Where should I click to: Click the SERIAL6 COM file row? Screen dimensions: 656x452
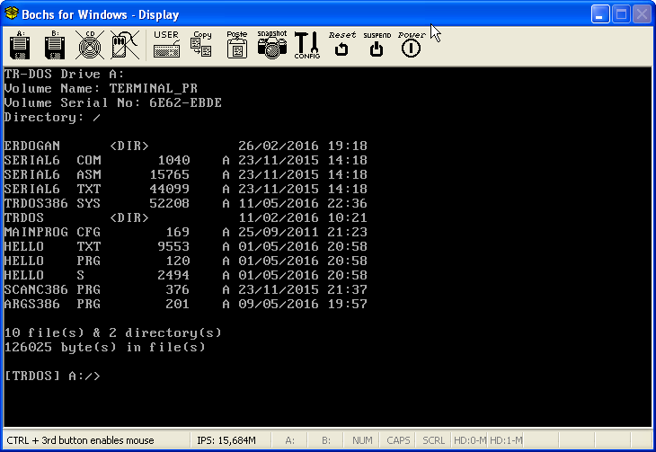[186, 160]
